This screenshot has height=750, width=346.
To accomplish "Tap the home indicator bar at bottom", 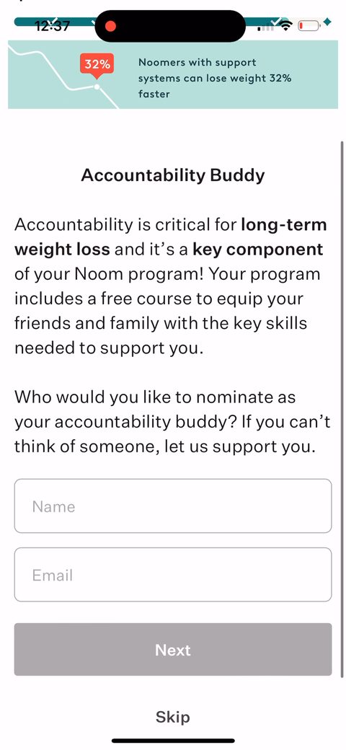I will (x=173, y=741).
